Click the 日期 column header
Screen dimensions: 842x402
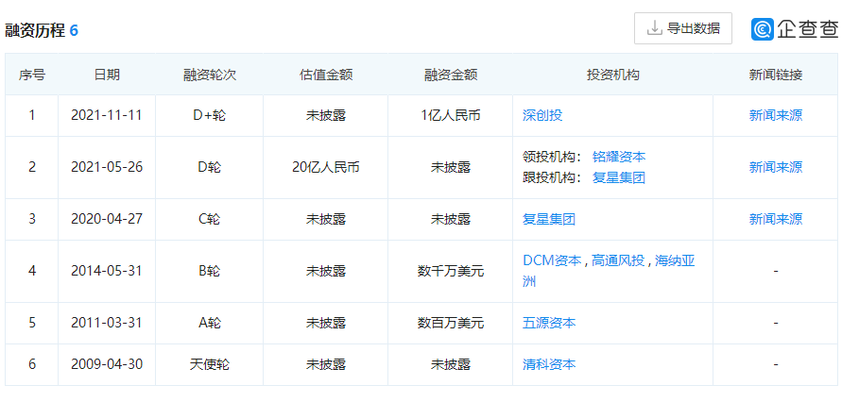click(107, 75)
